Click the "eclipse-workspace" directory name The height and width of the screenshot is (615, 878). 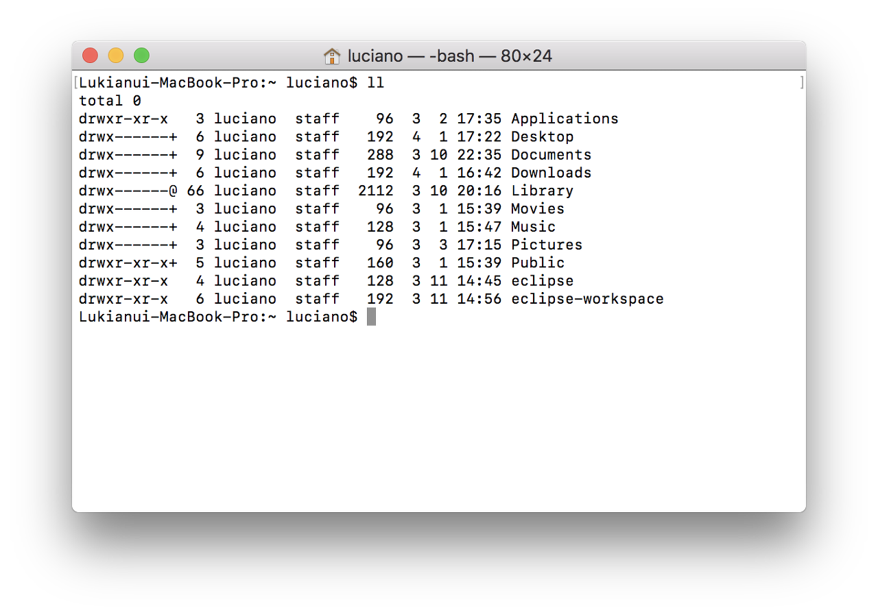coord(587,299)
